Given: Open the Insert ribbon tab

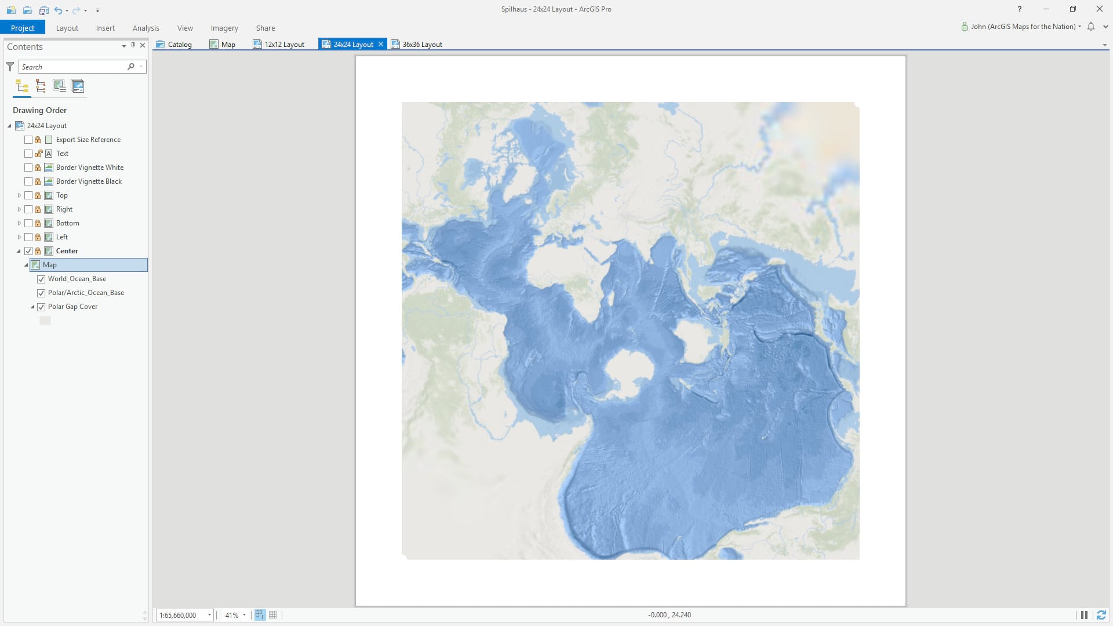Looking at the screenshot, I should [105, 28].
